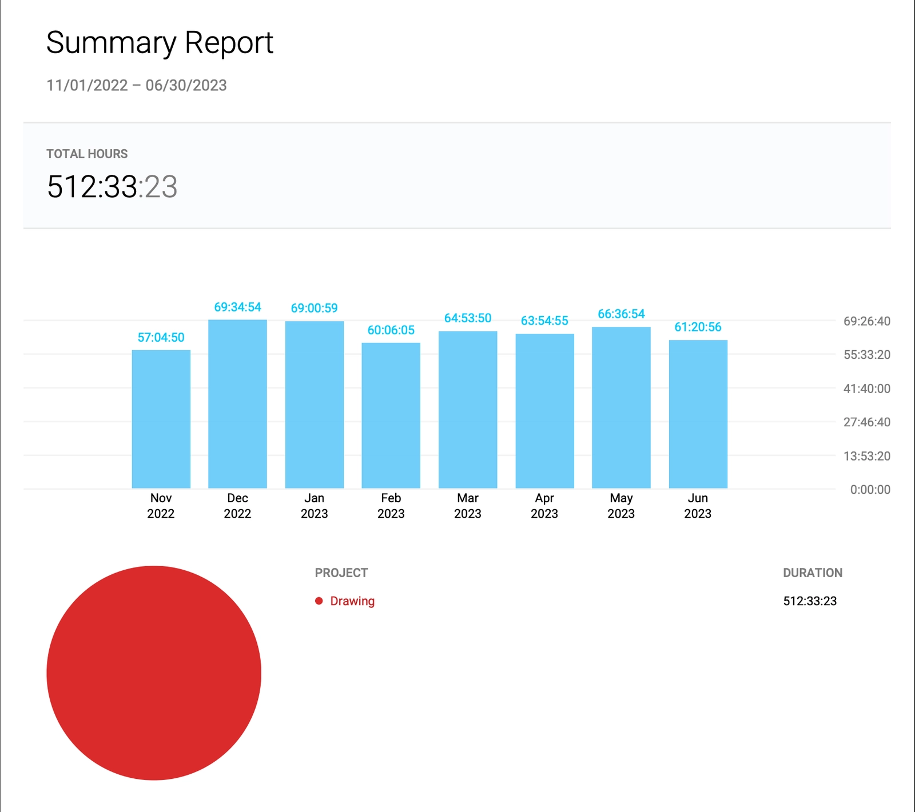Screen dimensions: 915x812
Task: Click the May 2023 bar
Action: (x=621, y=407)
